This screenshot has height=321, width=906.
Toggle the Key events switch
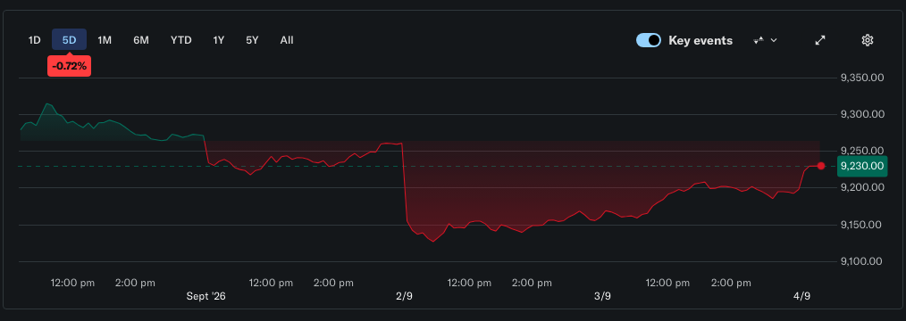pyautogui.click(x=649, y=40)
